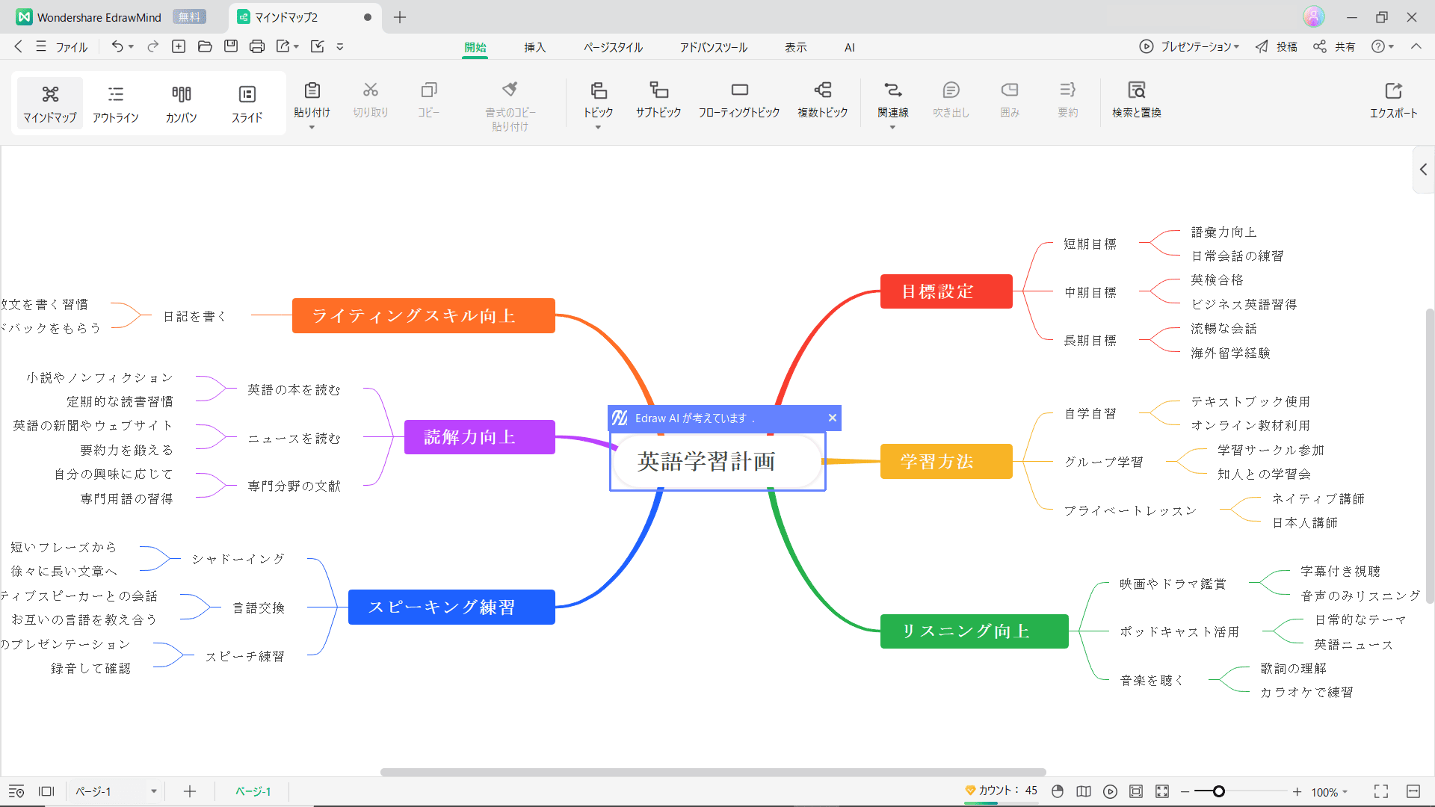This screenshot has height=807, width=1435.
Task: Insert a Subtopic (サブトピック)
Action: tap(658, 100)
